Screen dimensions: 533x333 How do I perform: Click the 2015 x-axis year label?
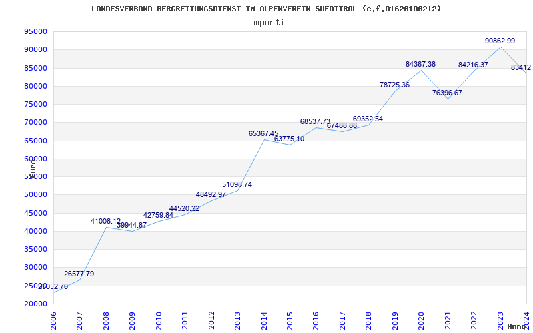click(x=290, y=321)
